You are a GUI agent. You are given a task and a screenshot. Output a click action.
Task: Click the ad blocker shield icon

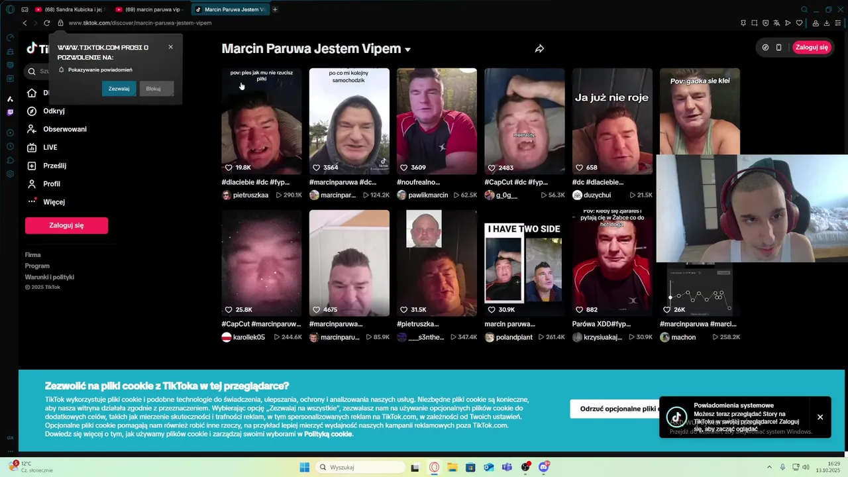(x=765, y=23)
